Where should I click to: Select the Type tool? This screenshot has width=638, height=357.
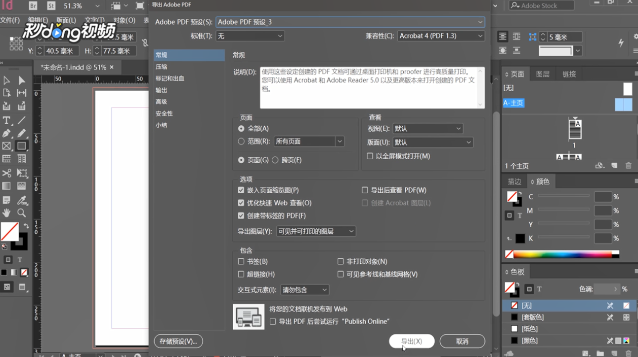(x=6, y=120)
